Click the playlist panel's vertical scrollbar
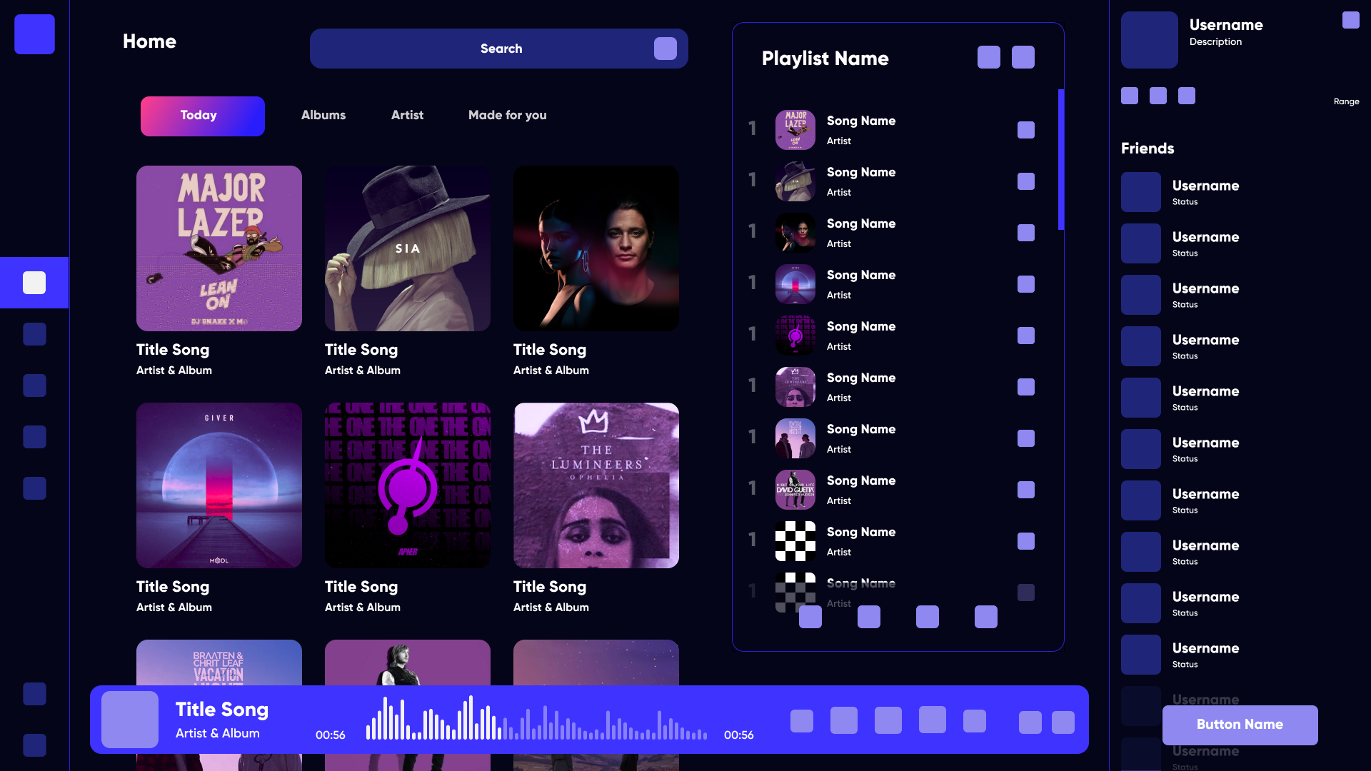This screenshot has width=1371, height=771. point(1060,160)
